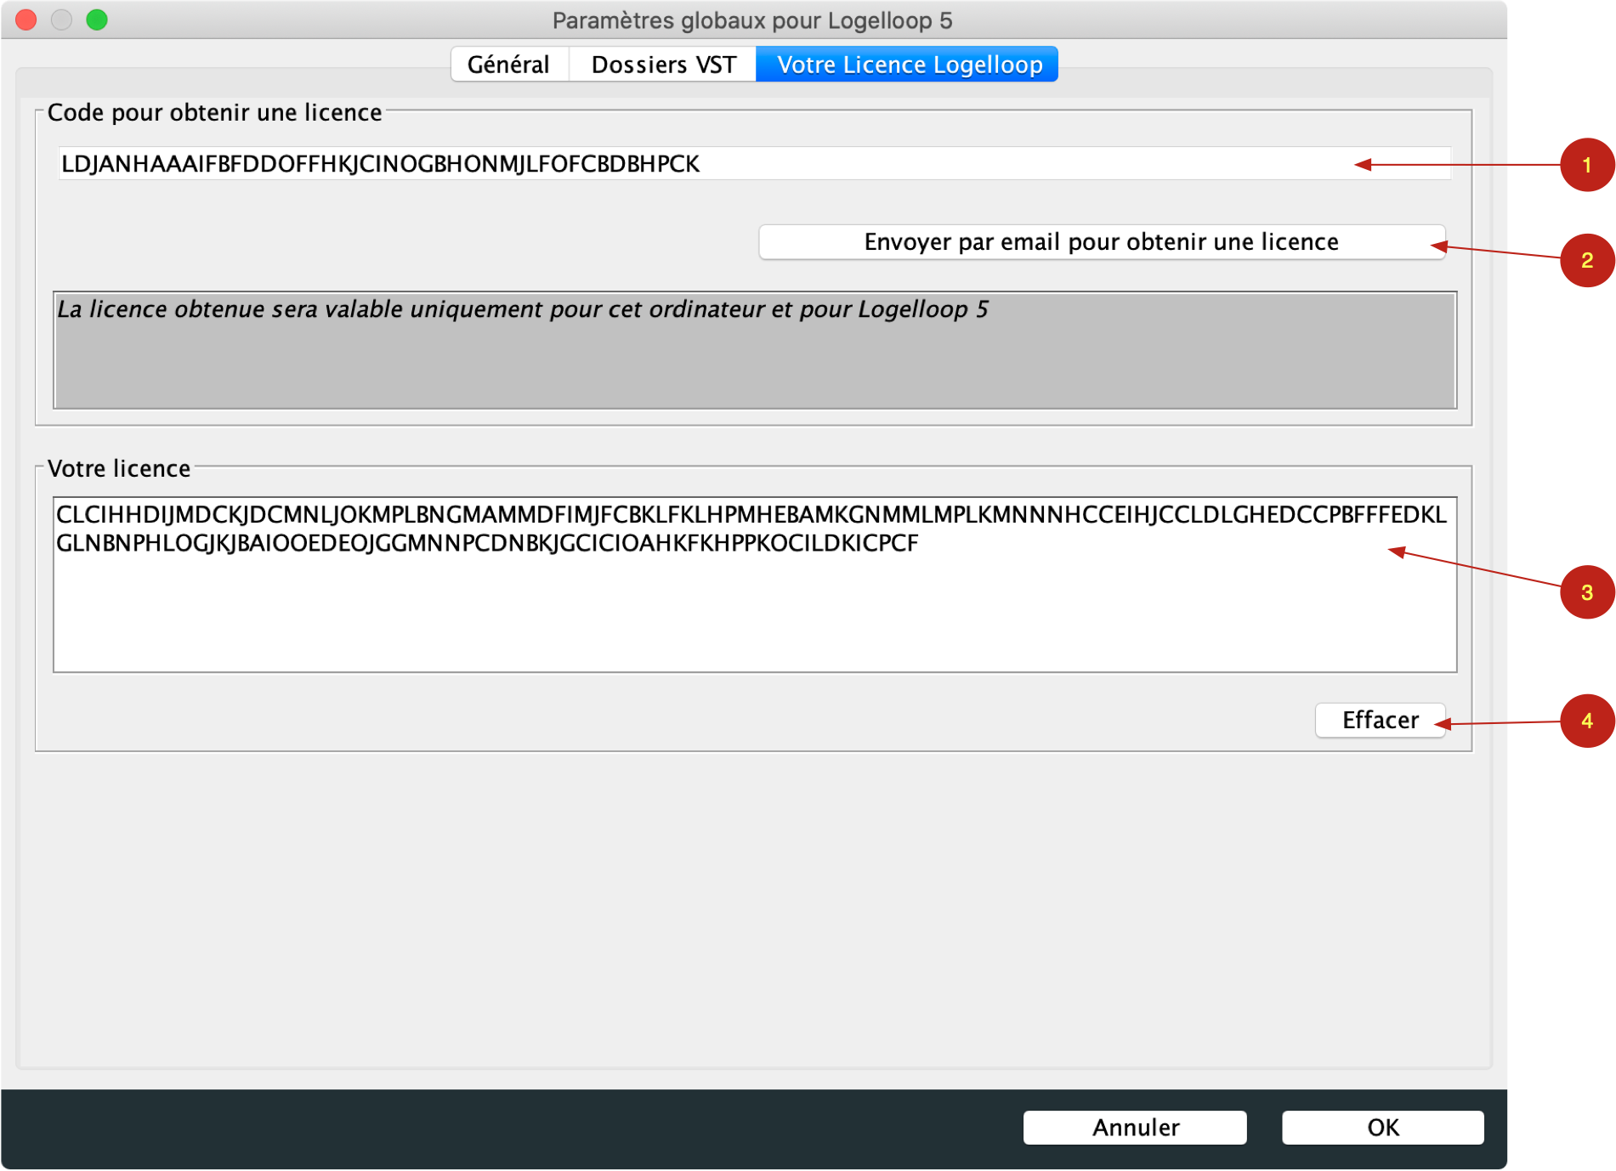
Task: Click Envoyer par email pour obtenir une licence
Action: (x=1102, y=242)
